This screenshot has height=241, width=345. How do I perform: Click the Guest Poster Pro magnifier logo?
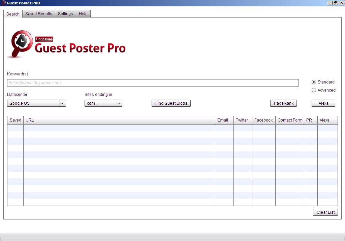(21, 44)
